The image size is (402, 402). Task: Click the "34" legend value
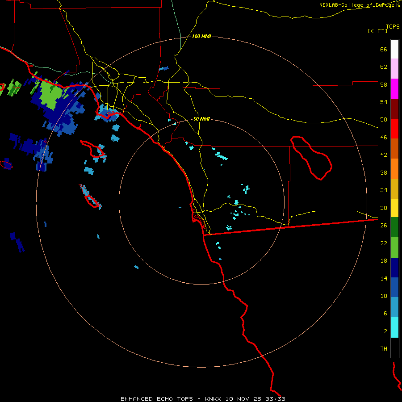coord(384,190)
